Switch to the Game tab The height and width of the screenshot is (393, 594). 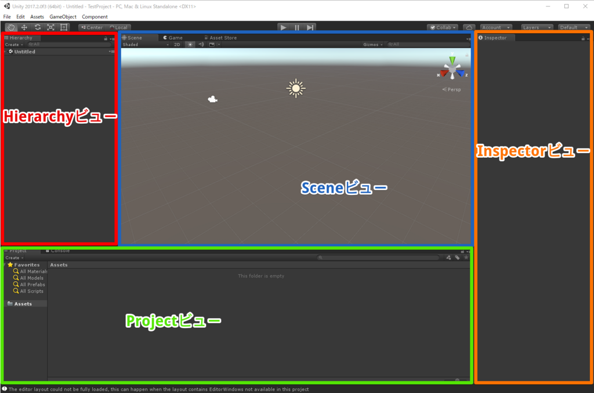(173, 38)
